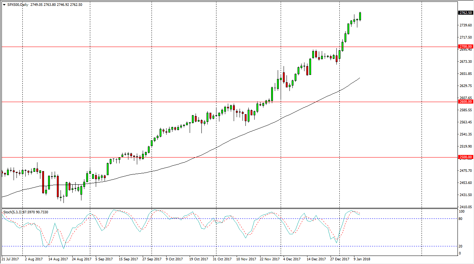Select the current price tag 2762.50

(x=465, y=13)
